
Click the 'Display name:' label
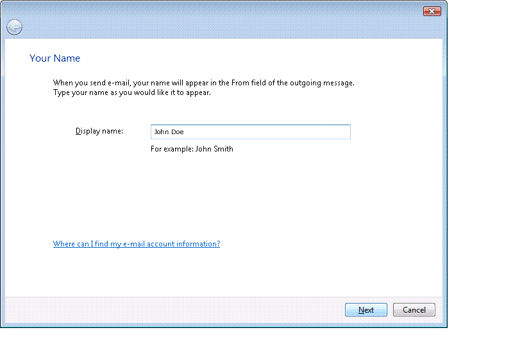tap(99, 131)
